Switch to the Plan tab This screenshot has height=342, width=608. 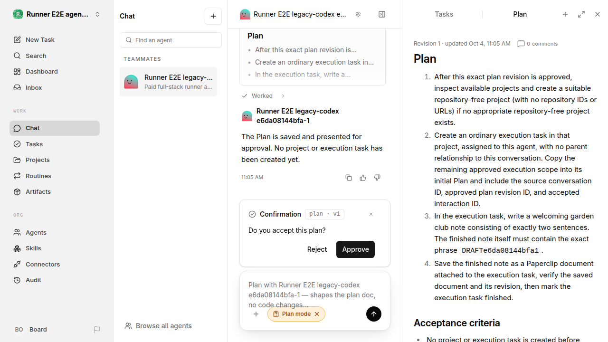point(520,14)
